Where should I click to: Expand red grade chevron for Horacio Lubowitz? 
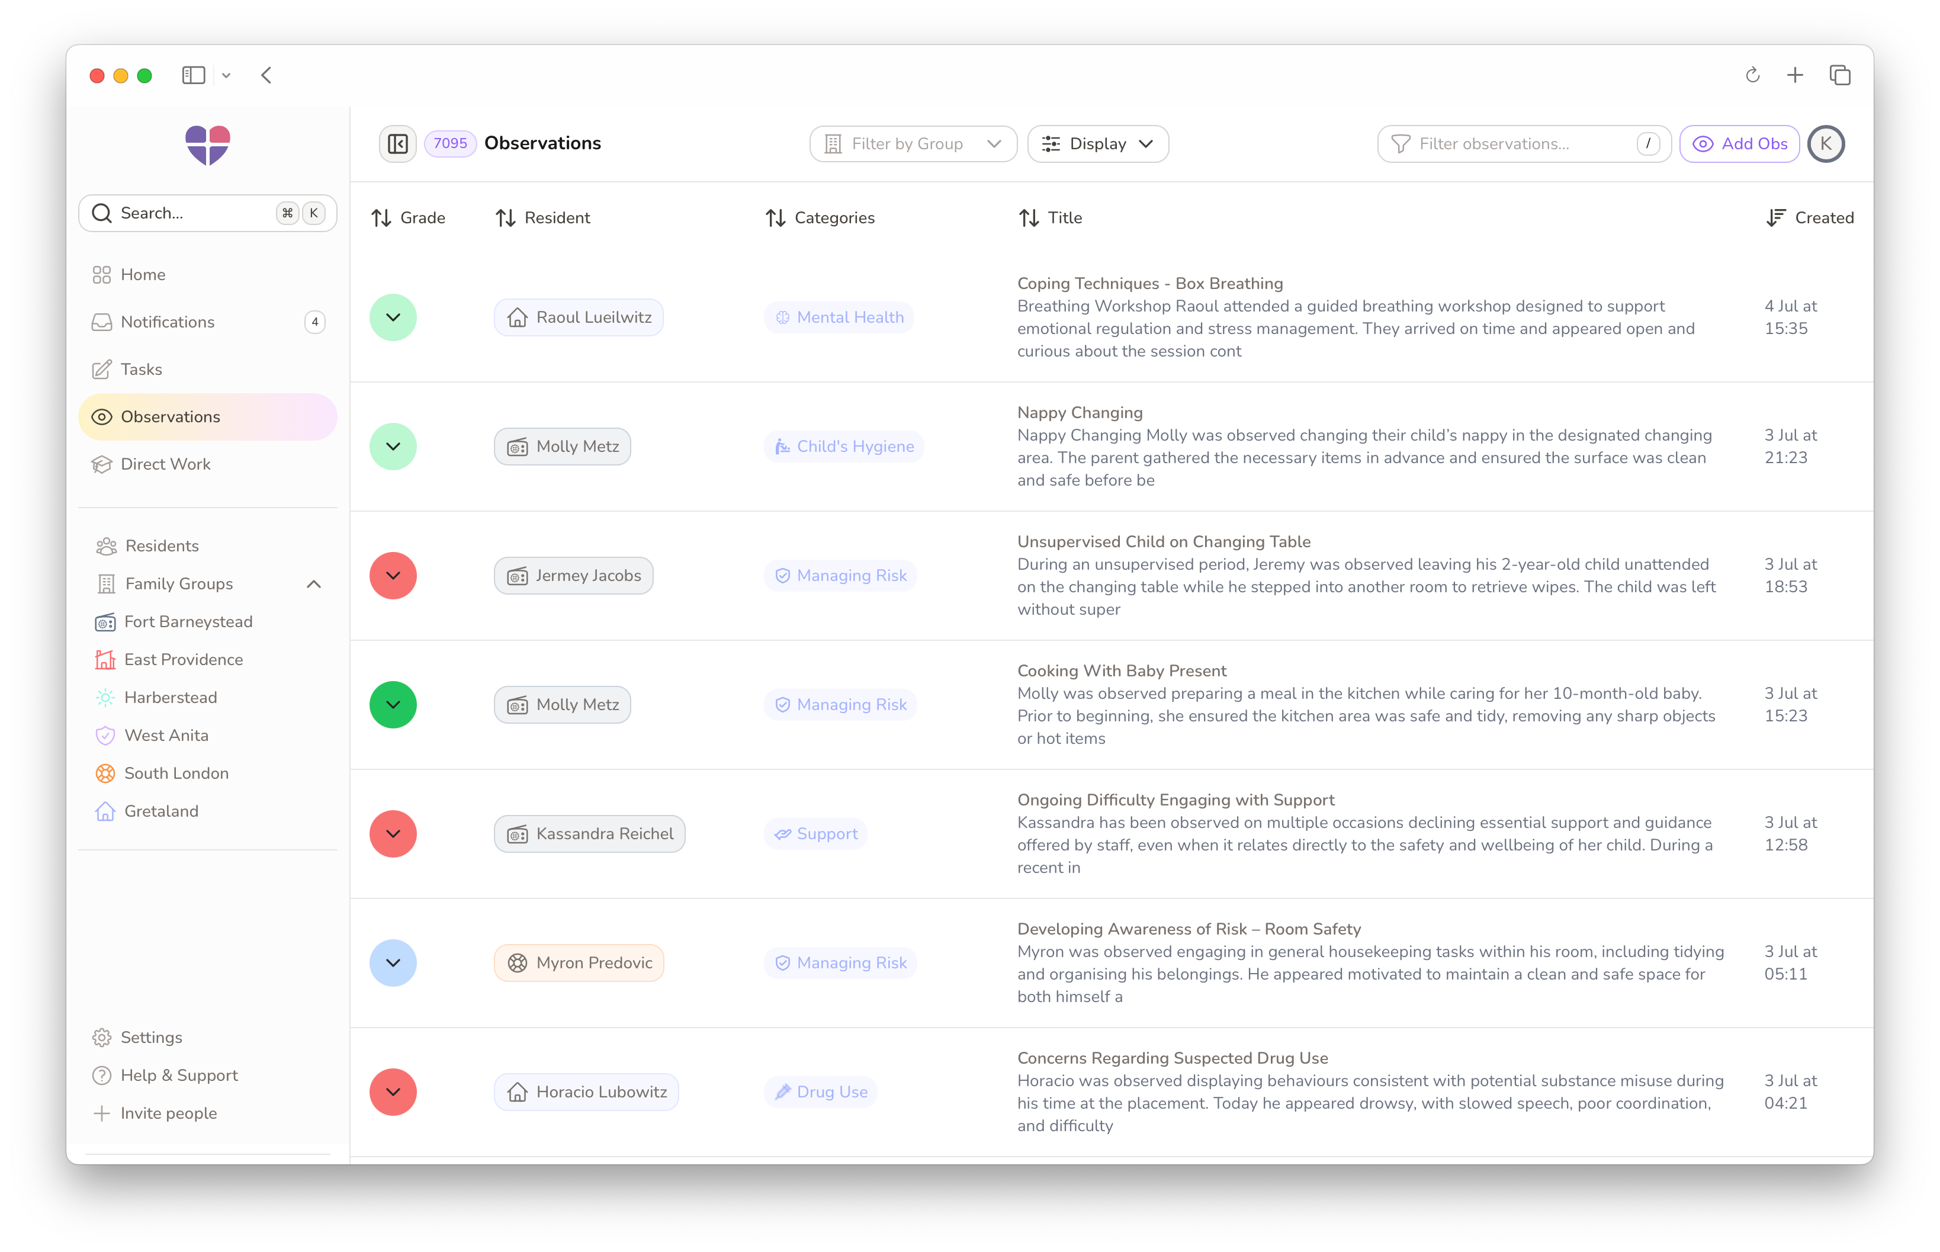tap(393, 1092)
